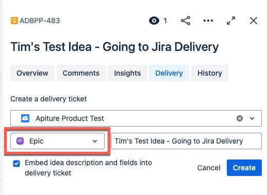Clear the selected Apiture Product Test project

coord(240,118)
